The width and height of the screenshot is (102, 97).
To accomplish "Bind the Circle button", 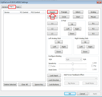I will point(64,17).
